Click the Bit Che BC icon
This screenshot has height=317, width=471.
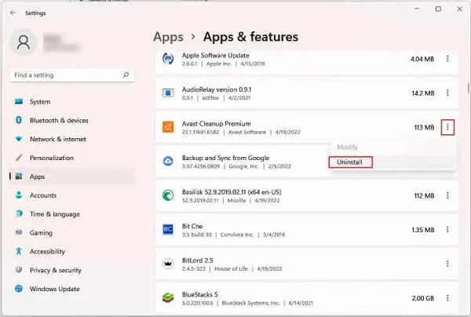(x=168, y=230)
